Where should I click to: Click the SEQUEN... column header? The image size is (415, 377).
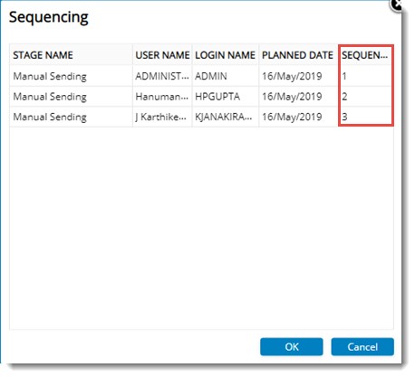[366, 55]
